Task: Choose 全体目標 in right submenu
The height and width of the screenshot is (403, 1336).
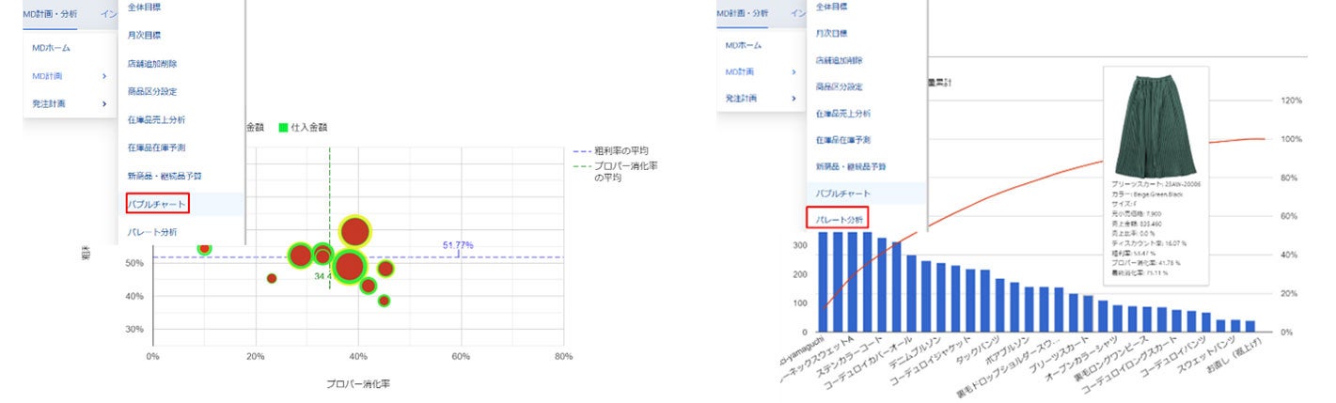Action: pyautogui.click(x=832, y=6)
